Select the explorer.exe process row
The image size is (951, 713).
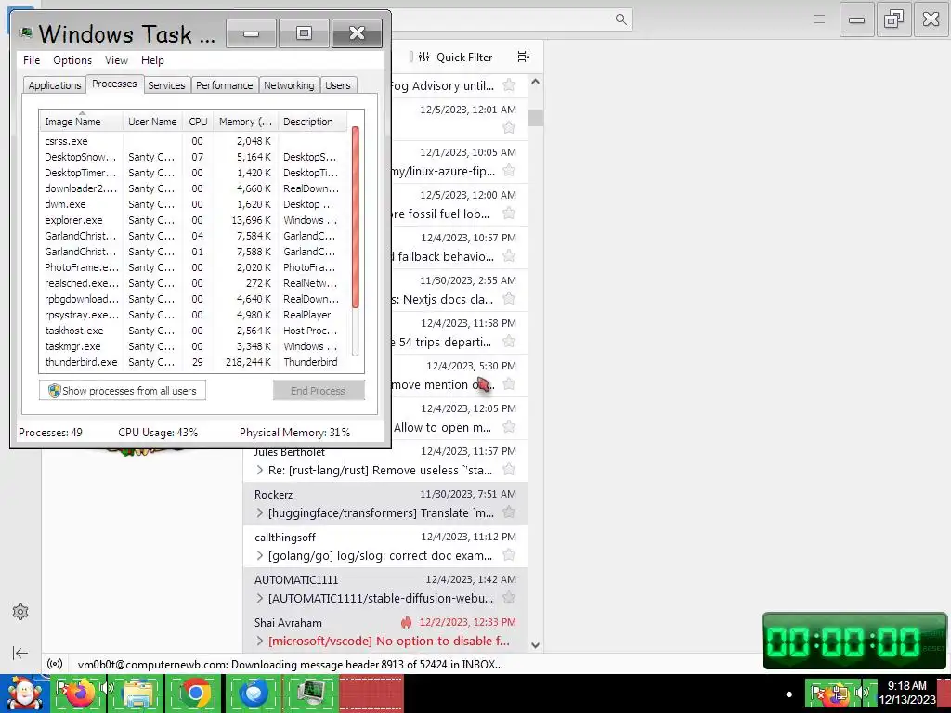pyautogui.click(x=193, y=220)
